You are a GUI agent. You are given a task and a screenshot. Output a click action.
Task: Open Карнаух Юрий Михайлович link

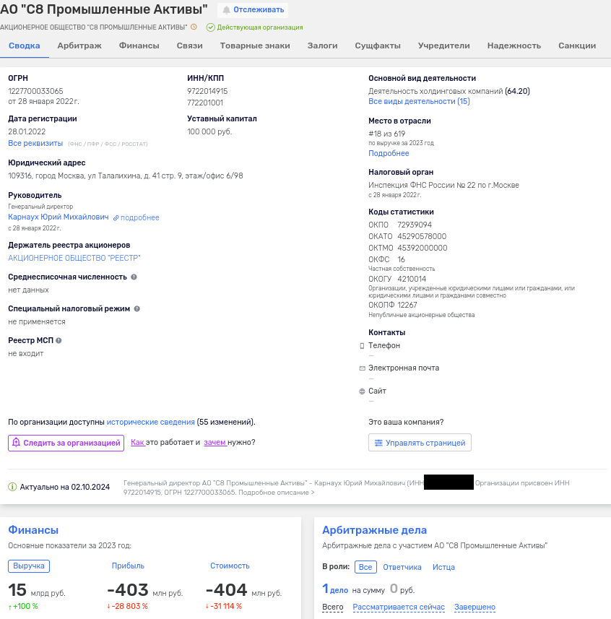[58, 217]
